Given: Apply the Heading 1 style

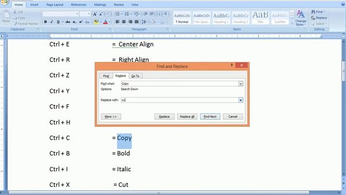Looking at the screenshot, I should pyautogui.click(x=221, y=18).
